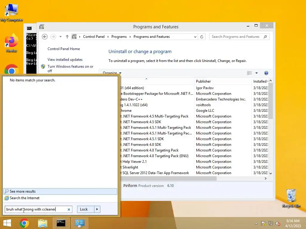Image resolution: width=306 pixels, height=229 pixels.
Task: Click vertical scrollbar up arrow
Action: click(x=271, y=81)
